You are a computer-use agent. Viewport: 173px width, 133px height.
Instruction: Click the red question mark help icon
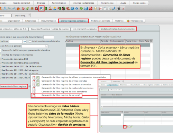coord(123,8)
